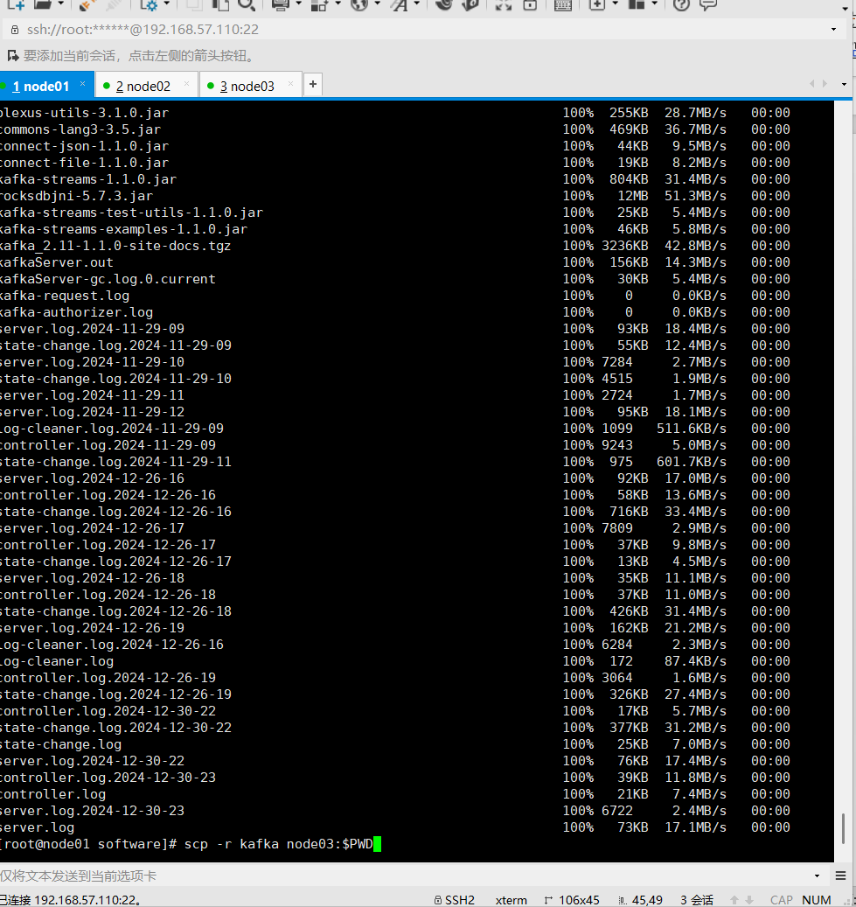Click the font settings A icon
Viewport: 856px width, 907px height.
(399, 4)
